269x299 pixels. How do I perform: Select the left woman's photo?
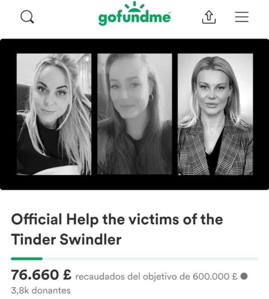54,114
